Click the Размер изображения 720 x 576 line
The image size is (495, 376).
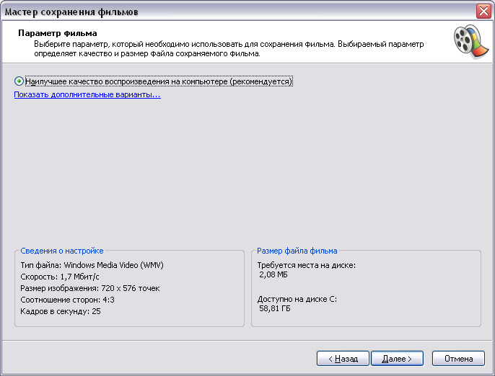click(90, 288)
